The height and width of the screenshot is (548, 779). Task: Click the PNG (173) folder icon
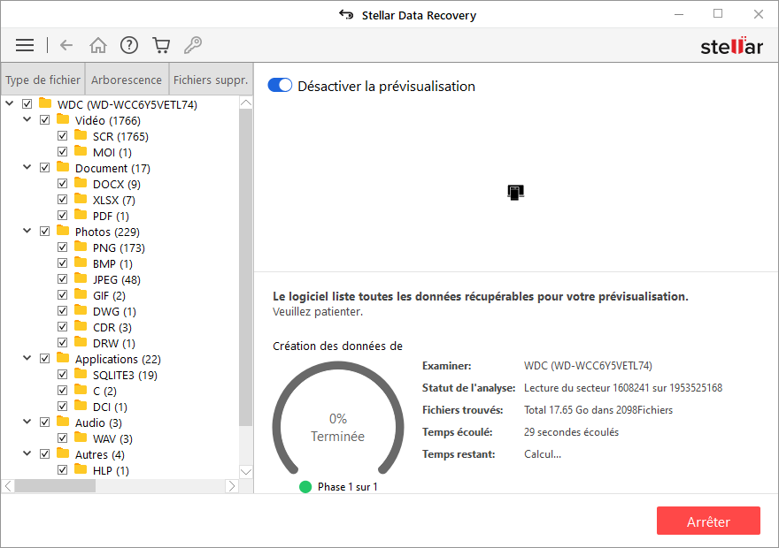tap(81, 247)
